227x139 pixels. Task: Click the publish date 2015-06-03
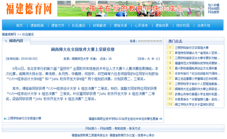29,59
